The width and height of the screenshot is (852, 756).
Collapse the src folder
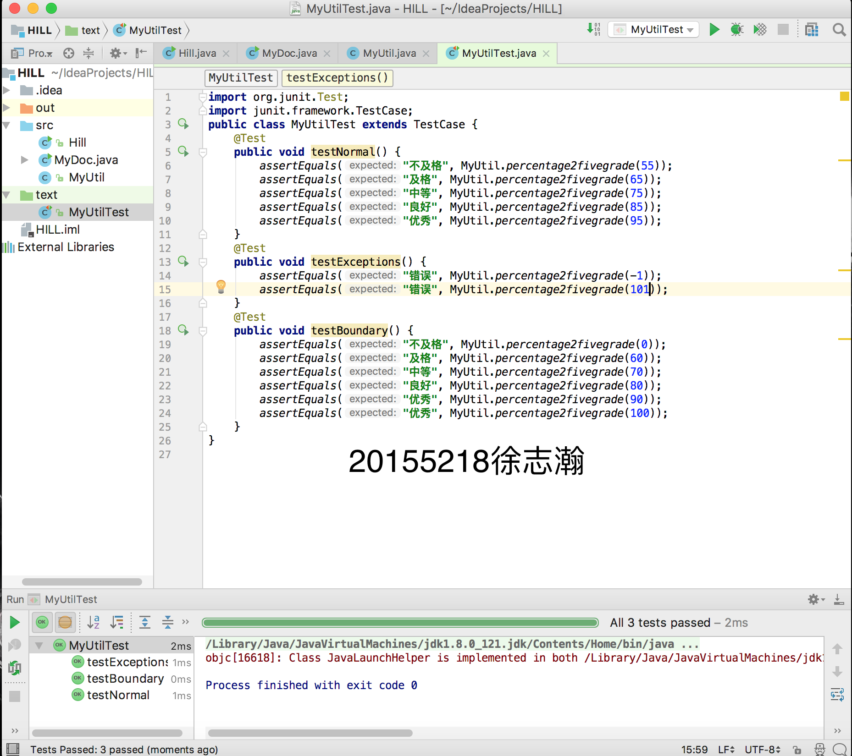tap(7, 125)
